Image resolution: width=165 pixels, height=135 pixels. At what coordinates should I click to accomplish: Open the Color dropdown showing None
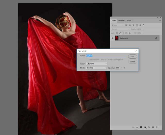click(x=97, y=63)
